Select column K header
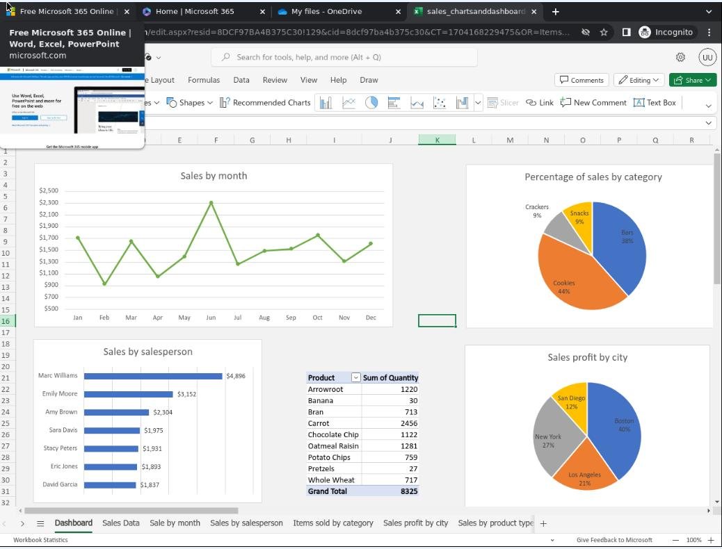This screenshot has height=549, width=722. (x=437, y=140)
